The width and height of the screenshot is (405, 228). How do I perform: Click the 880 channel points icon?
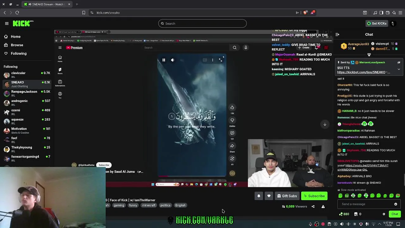tap(341, 214)
